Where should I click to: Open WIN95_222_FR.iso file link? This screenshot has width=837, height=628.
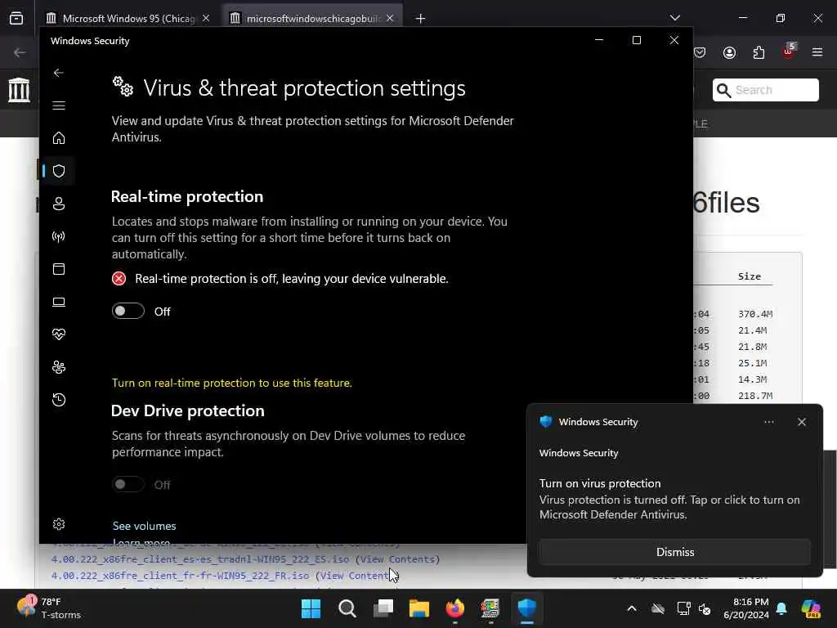coord(180,576)
